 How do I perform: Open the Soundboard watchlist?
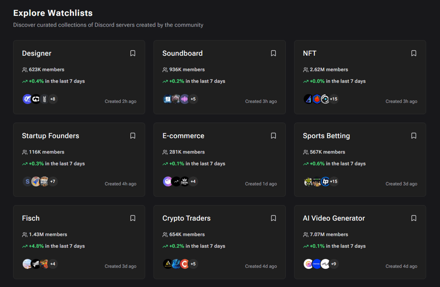[x=183, y=53]
